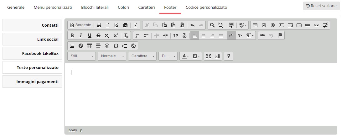Open the Stili styles dropdown
This screenshot has width=341, height=137.
pyautogui.click(x=81, y=56)
